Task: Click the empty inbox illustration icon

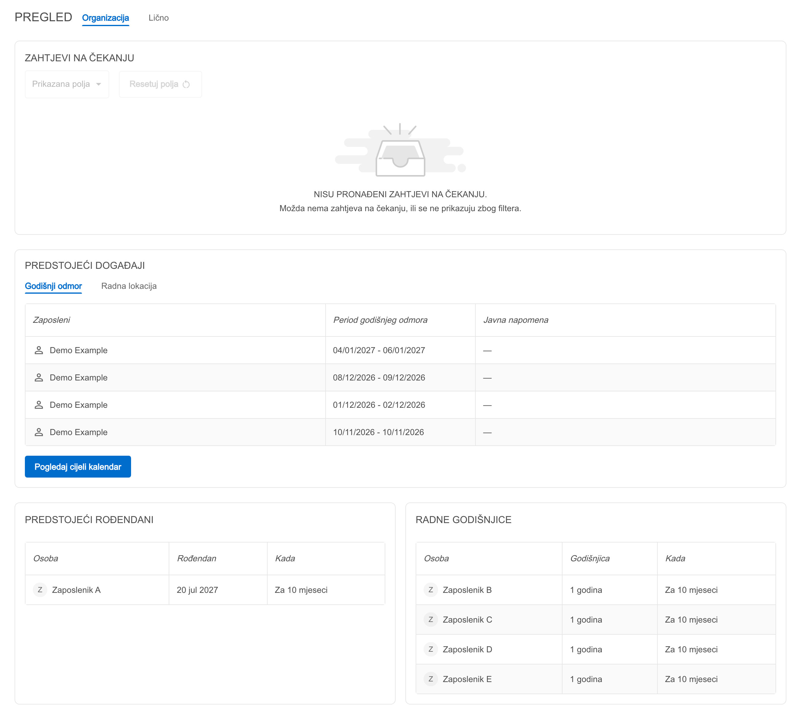Action: pos(400,150)
